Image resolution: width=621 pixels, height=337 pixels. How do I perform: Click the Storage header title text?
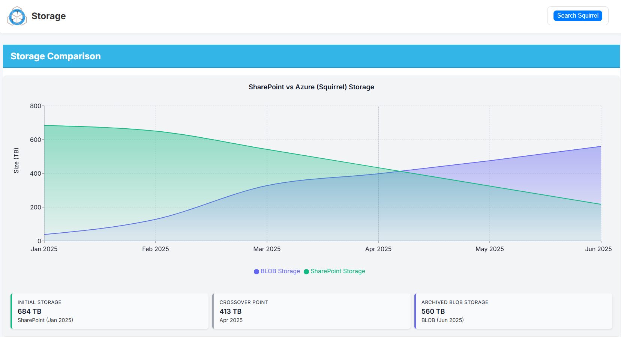(x=49, y=16)
